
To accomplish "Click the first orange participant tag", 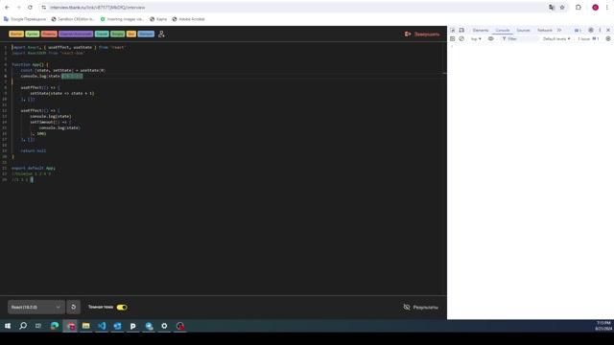I will (16, 34).
